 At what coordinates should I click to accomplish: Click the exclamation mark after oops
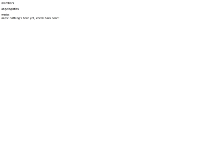[8, 18]
